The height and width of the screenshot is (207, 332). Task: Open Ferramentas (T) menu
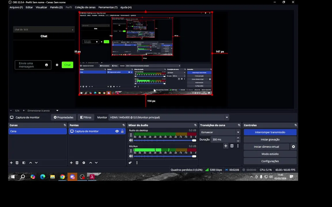(108, 7)
